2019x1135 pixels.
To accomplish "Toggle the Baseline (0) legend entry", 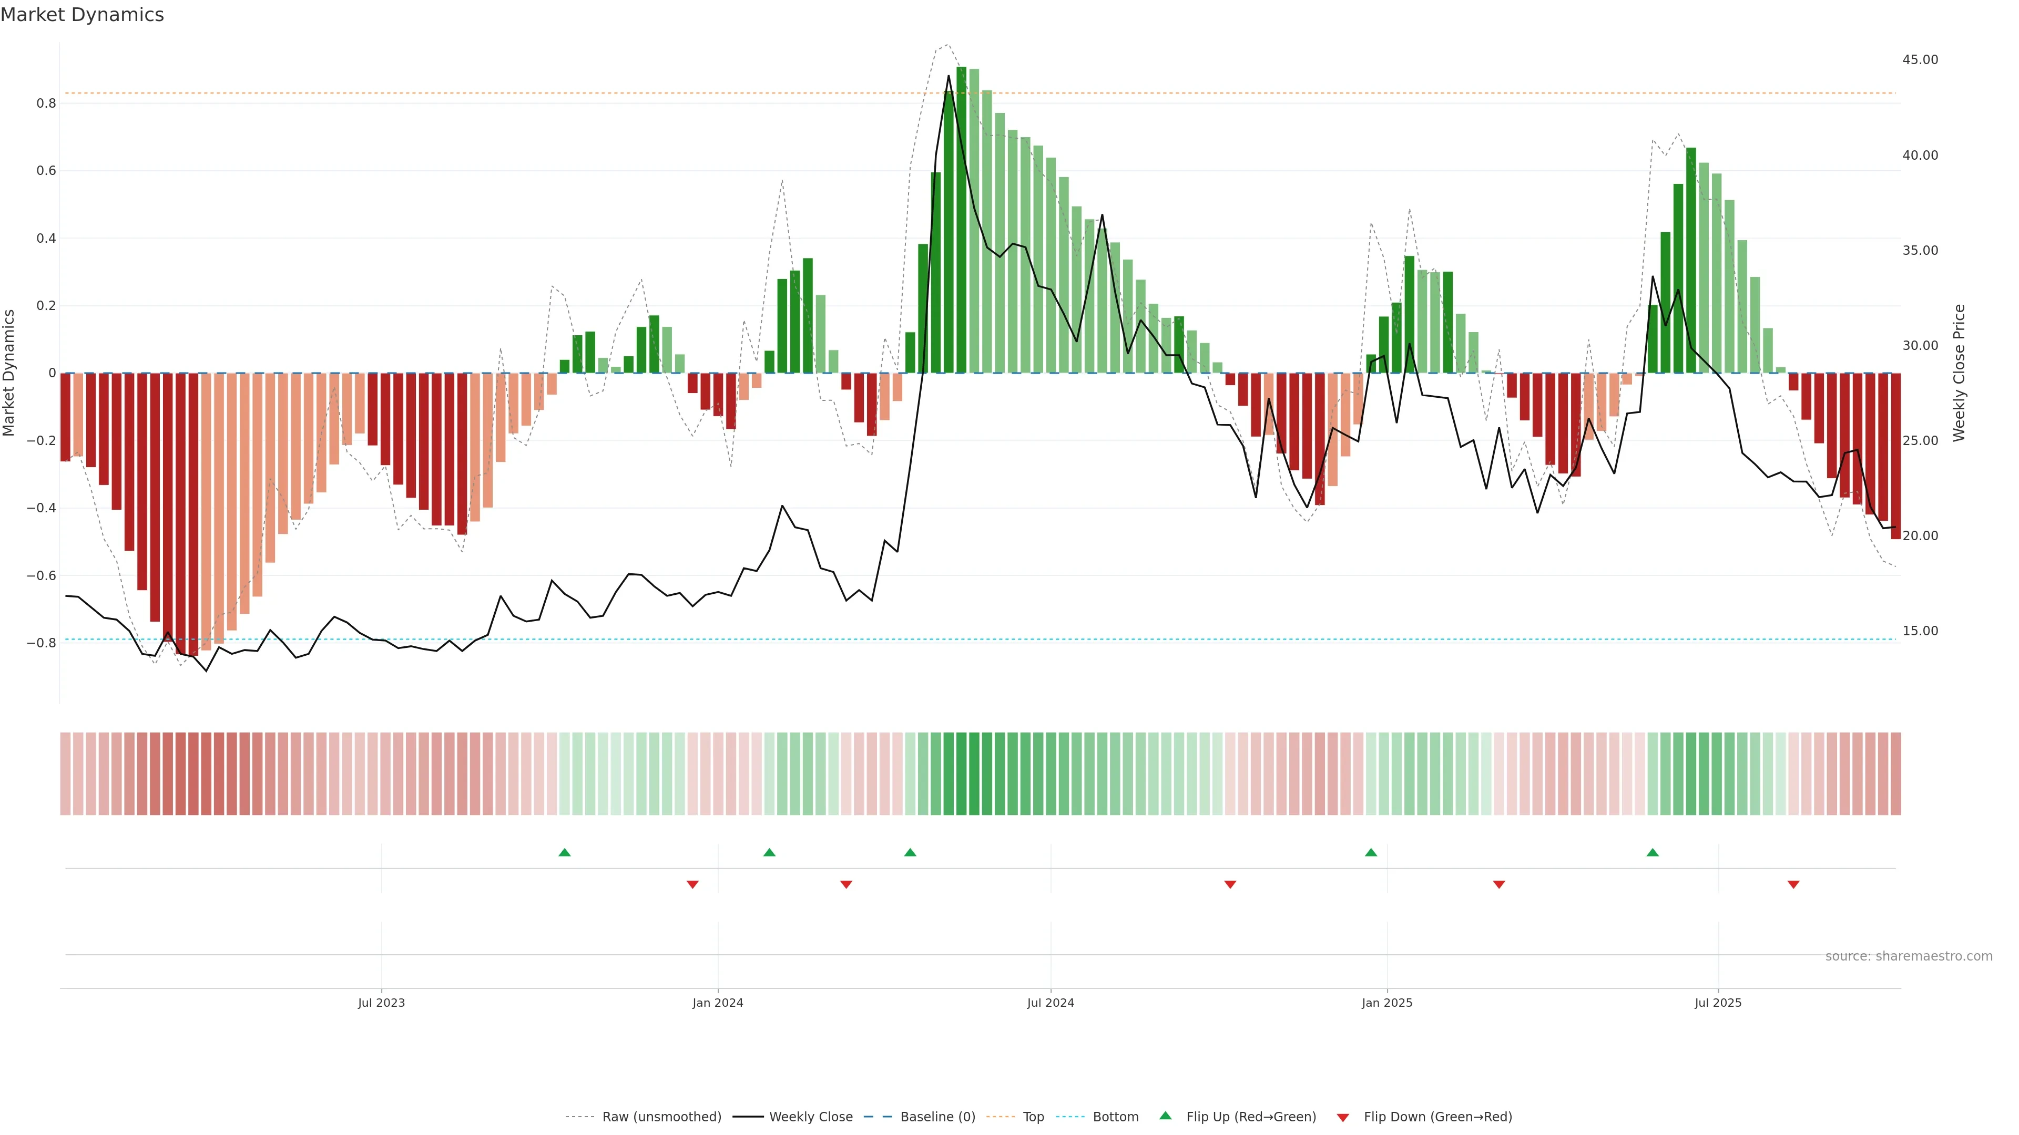I will pos(937,1117).
